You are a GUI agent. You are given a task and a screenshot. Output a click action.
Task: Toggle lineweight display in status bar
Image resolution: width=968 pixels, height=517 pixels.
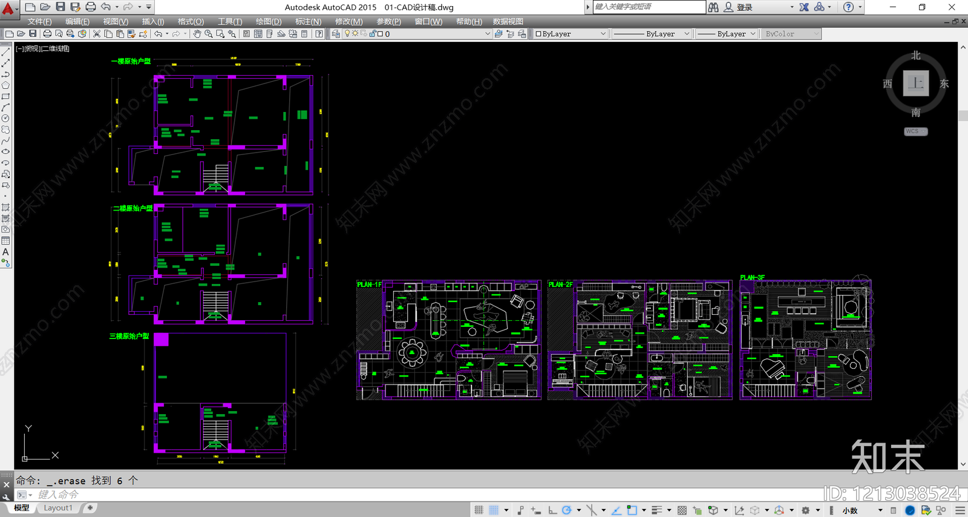click(657, 510)
